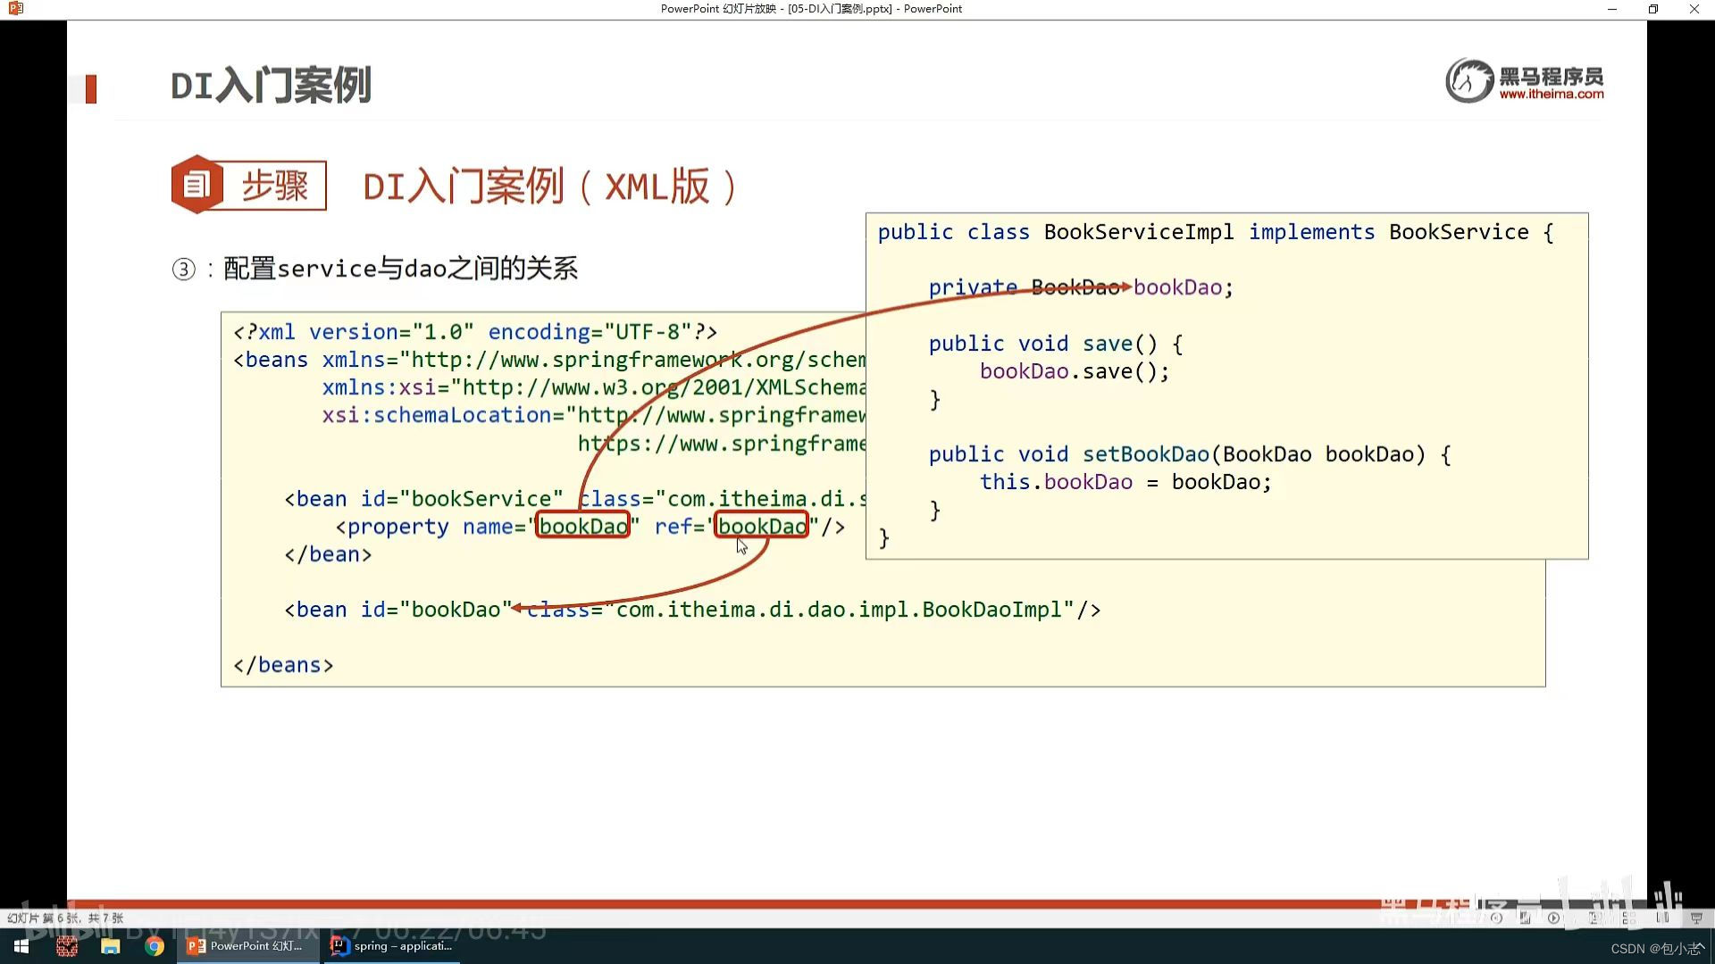Click 'bookDao' inside the name= attribute

(583, 527)
